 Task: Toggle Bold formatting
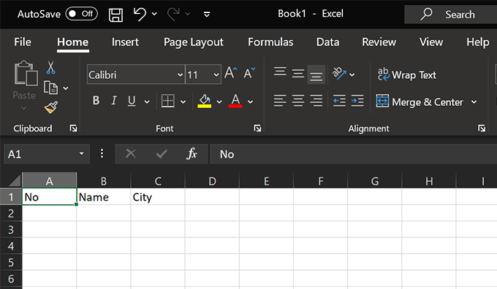coord(96,101)
